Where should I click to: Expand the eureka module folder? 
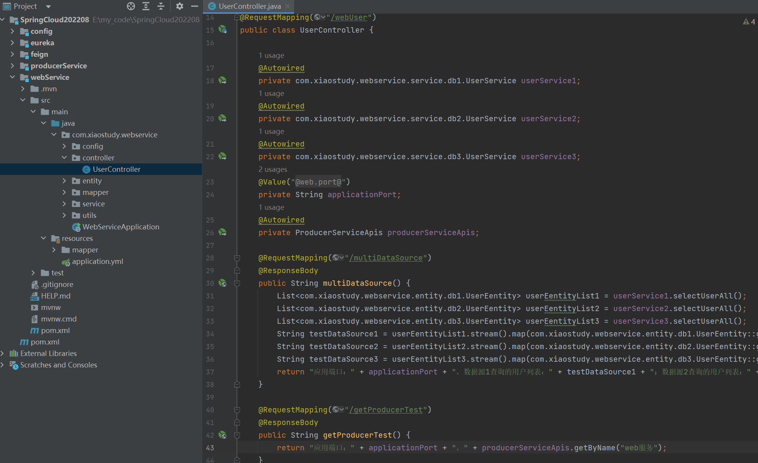click(x=12, y=43)
